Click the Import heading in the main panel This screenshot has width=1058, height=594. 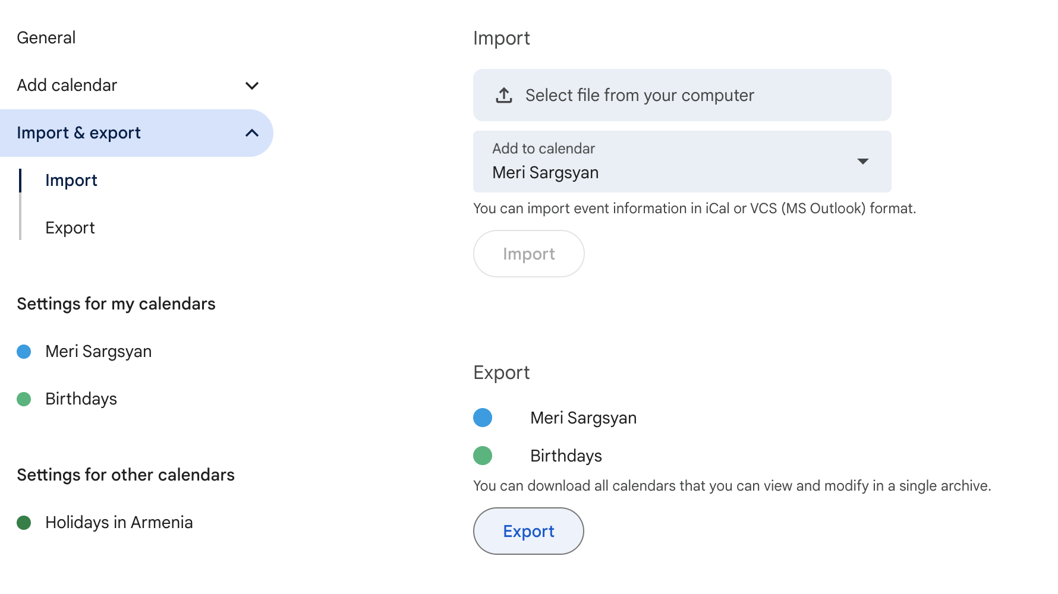coord(502,39)
